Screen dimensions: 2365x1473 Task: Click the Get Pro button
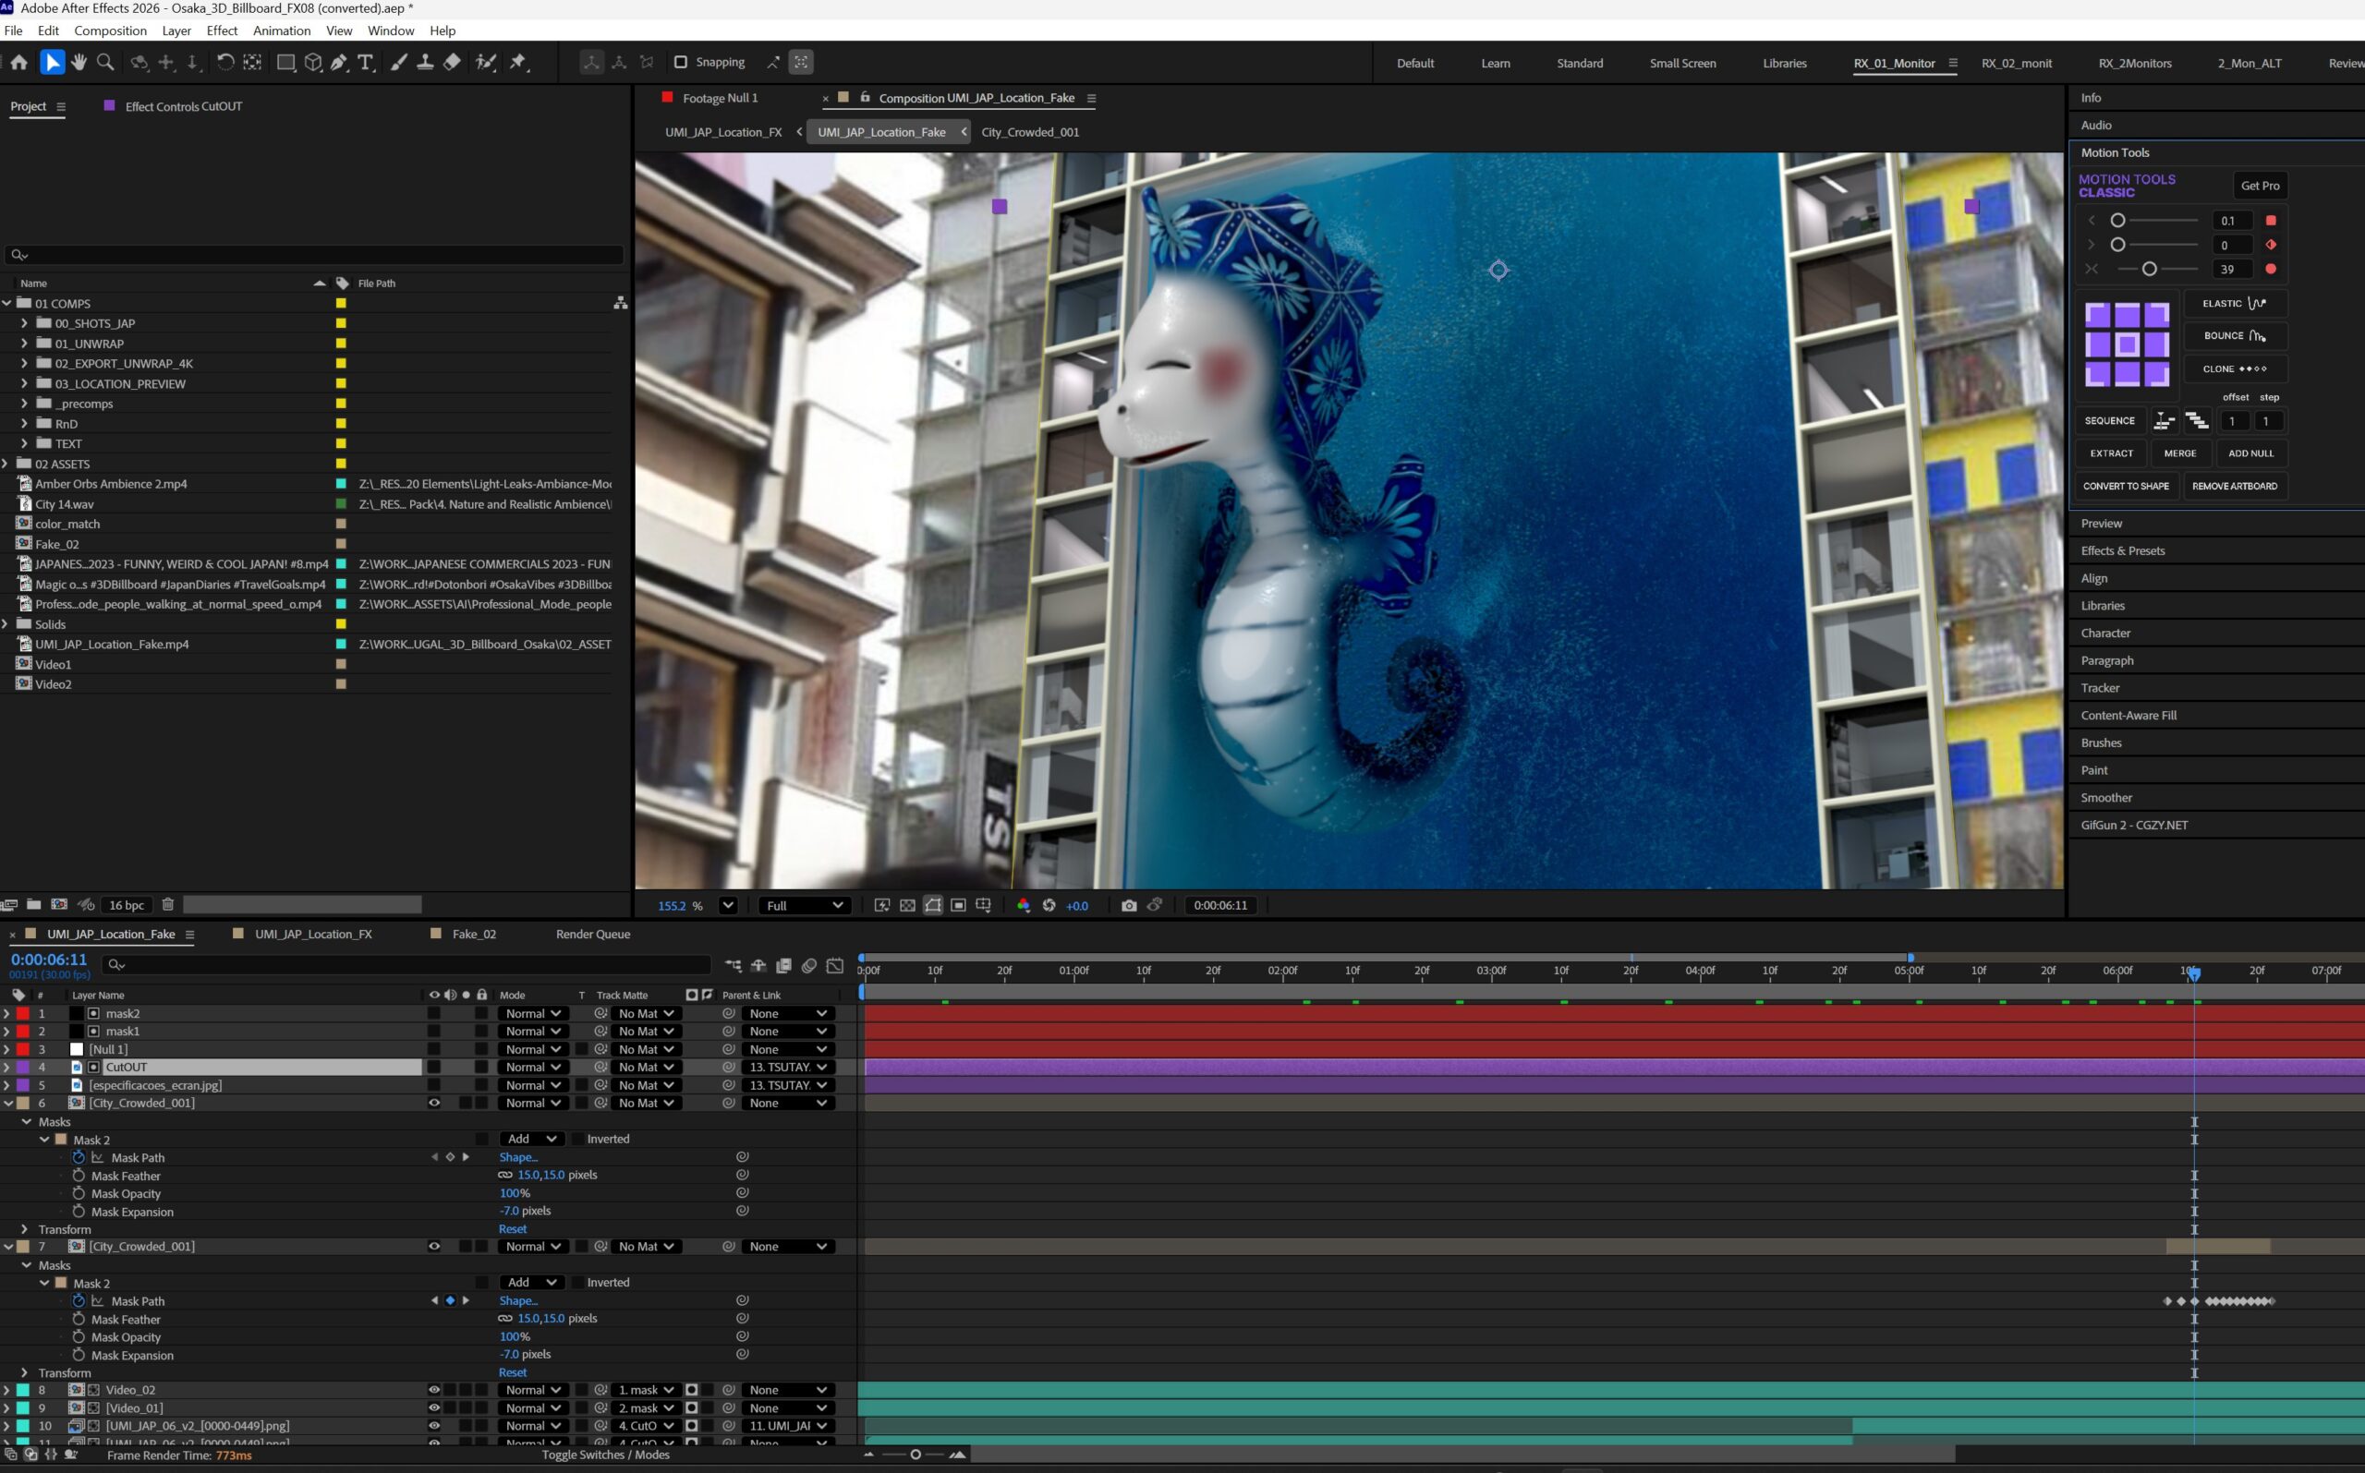(2260, 185)
